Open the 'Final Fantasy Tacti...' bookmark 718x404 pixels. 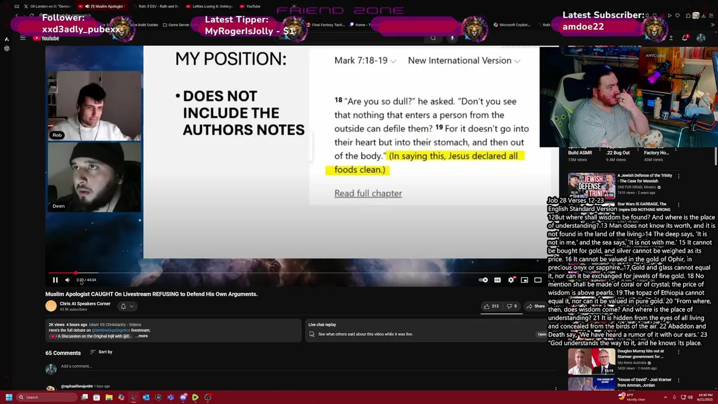[325, 25]
